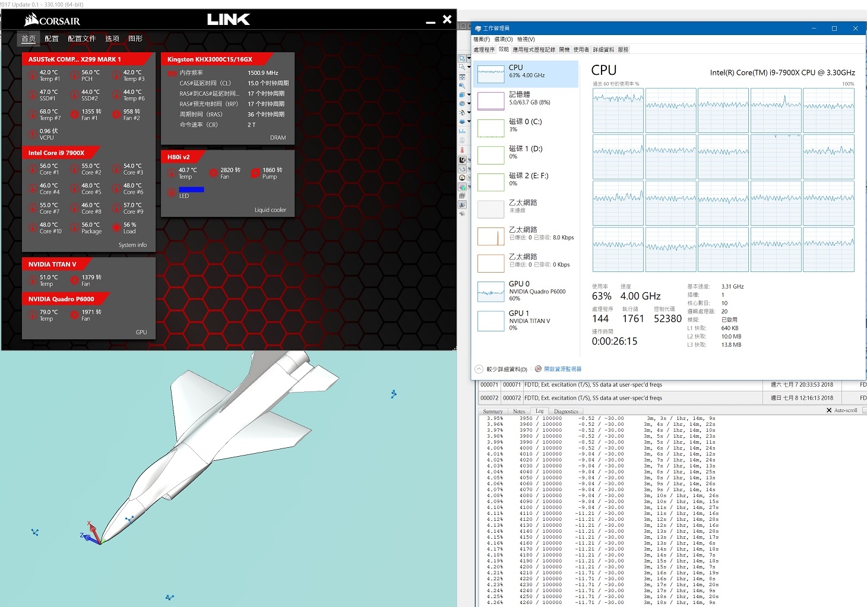Open the dropdown arrow beside the blue cube icon
The image size is (867, 607).
(469, 94)
